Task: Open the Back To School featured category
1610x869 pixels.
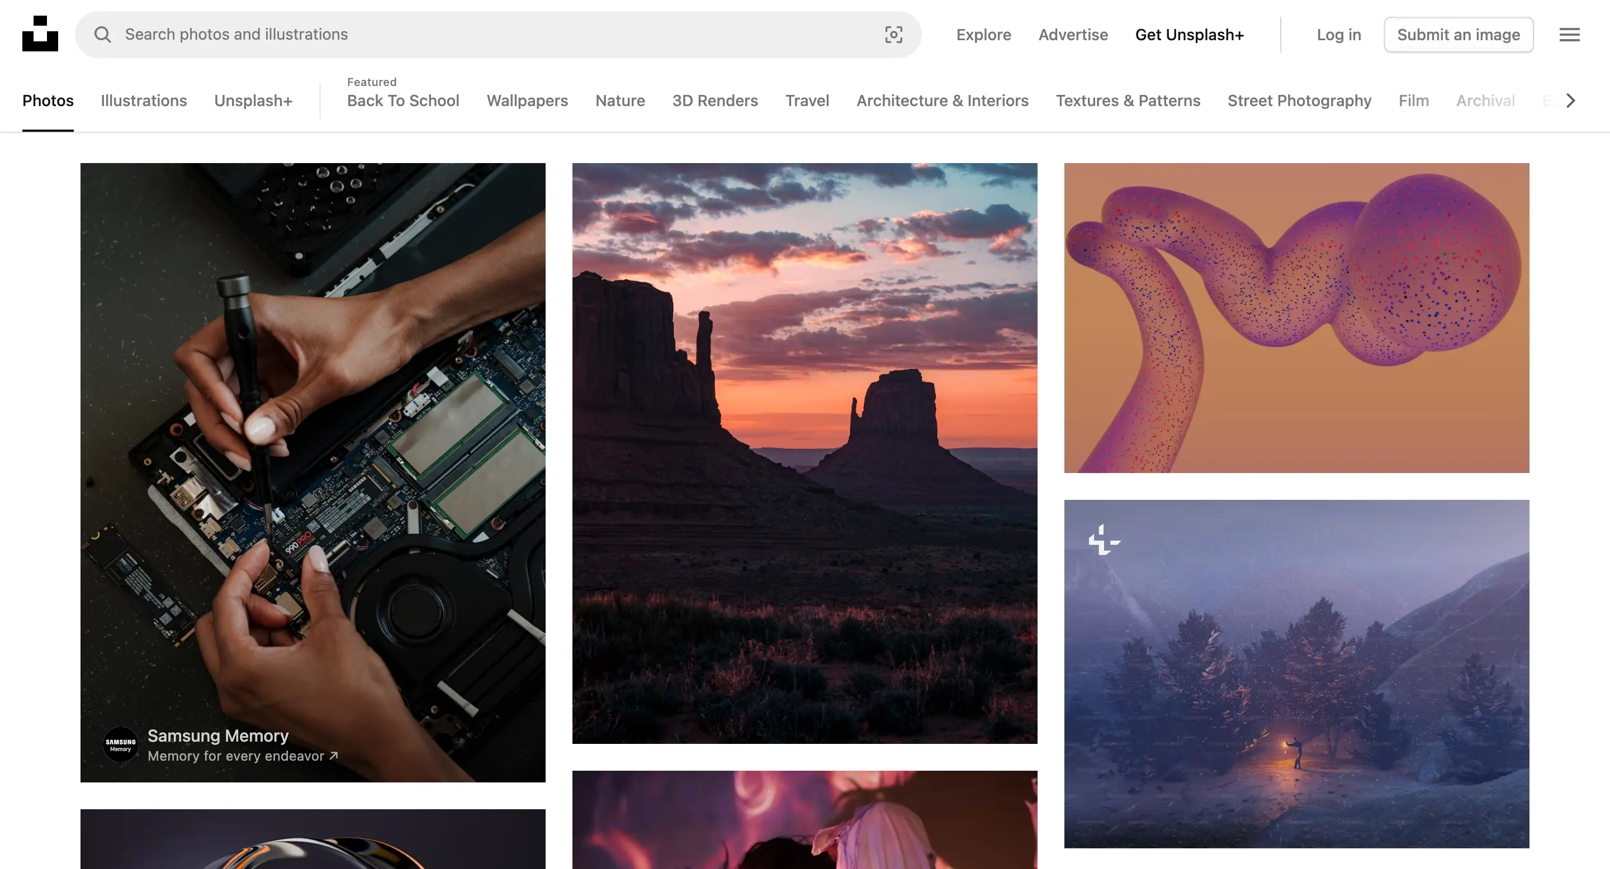Action: [x=403, y=101]
